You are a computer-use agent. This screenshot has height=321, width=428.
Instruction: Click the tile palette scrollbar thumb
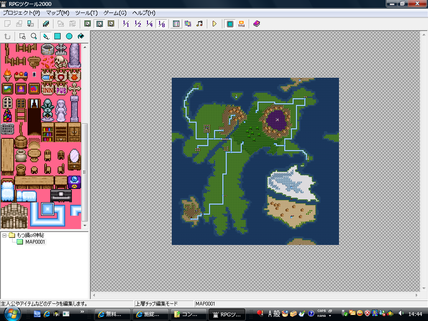click(x=85, y=172)
